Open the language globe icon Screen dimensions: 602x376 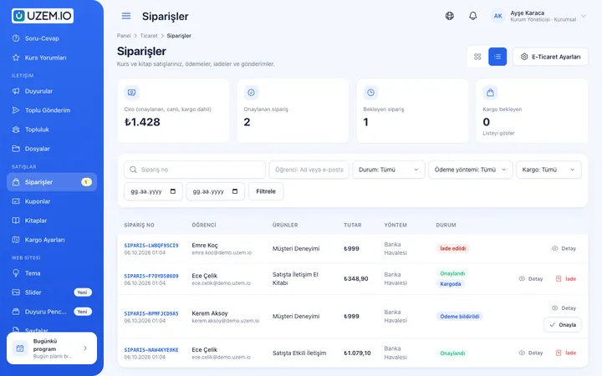click(x=450, y=16)
